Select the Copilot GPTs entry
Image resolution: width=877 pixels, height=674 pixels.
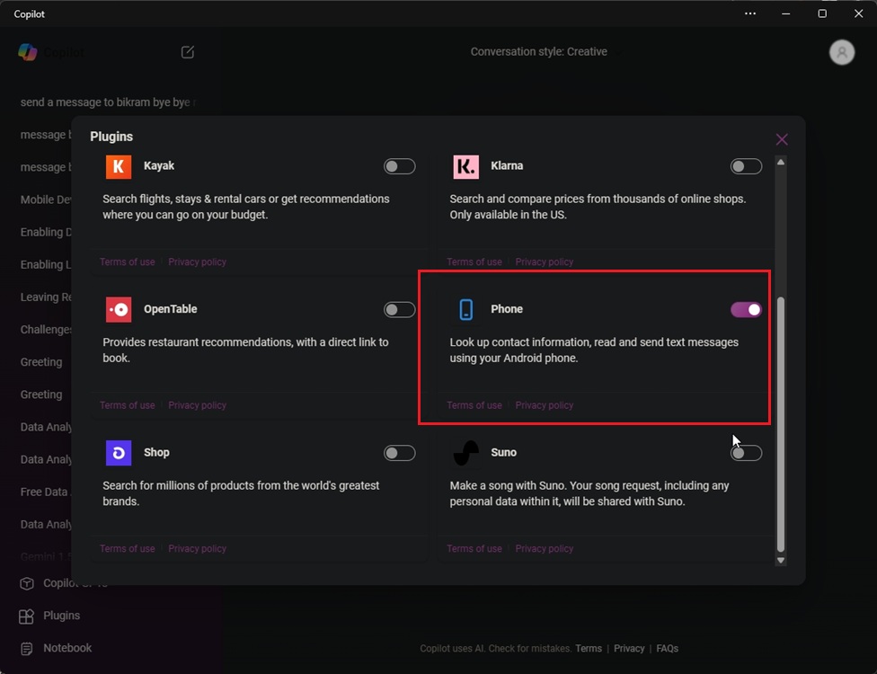click(x=63, y=583)
